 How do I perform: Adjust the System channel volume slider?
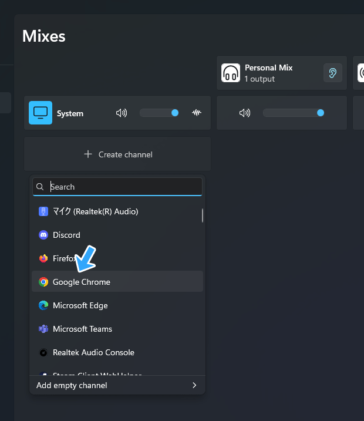coord(159,113)
